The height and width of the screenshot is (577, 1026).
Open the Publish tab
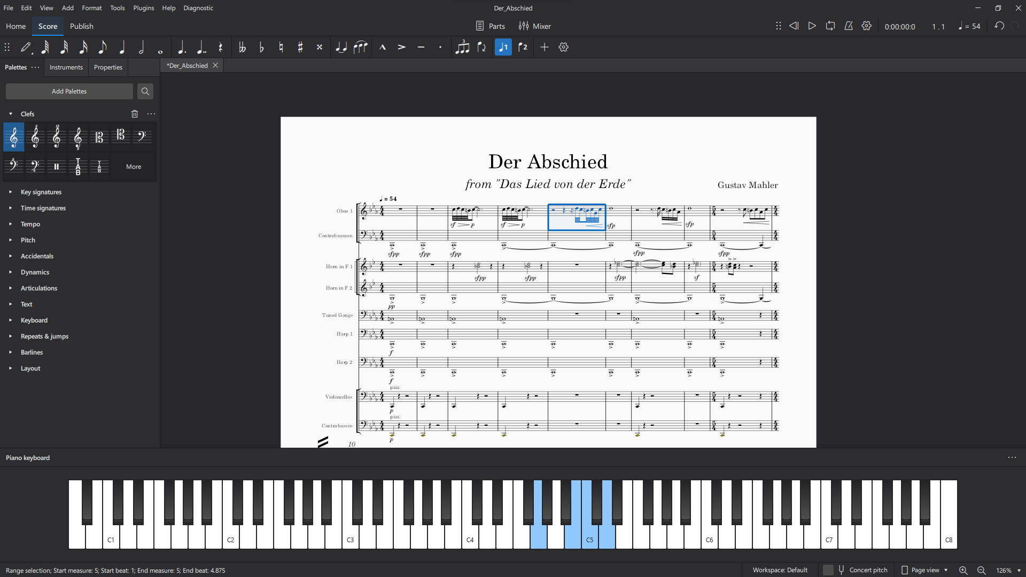click(81, 26)
